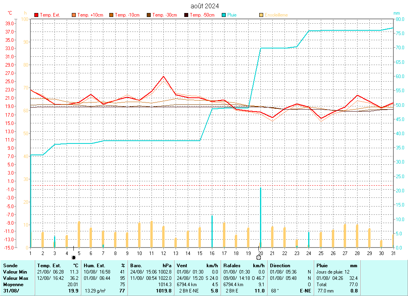
Task: Click the new moon phase icon
Action: [x=74, y=257]
